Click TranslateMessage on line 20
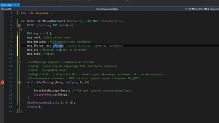Viewport: 219px width, 123px height. [x=47, y=91]
